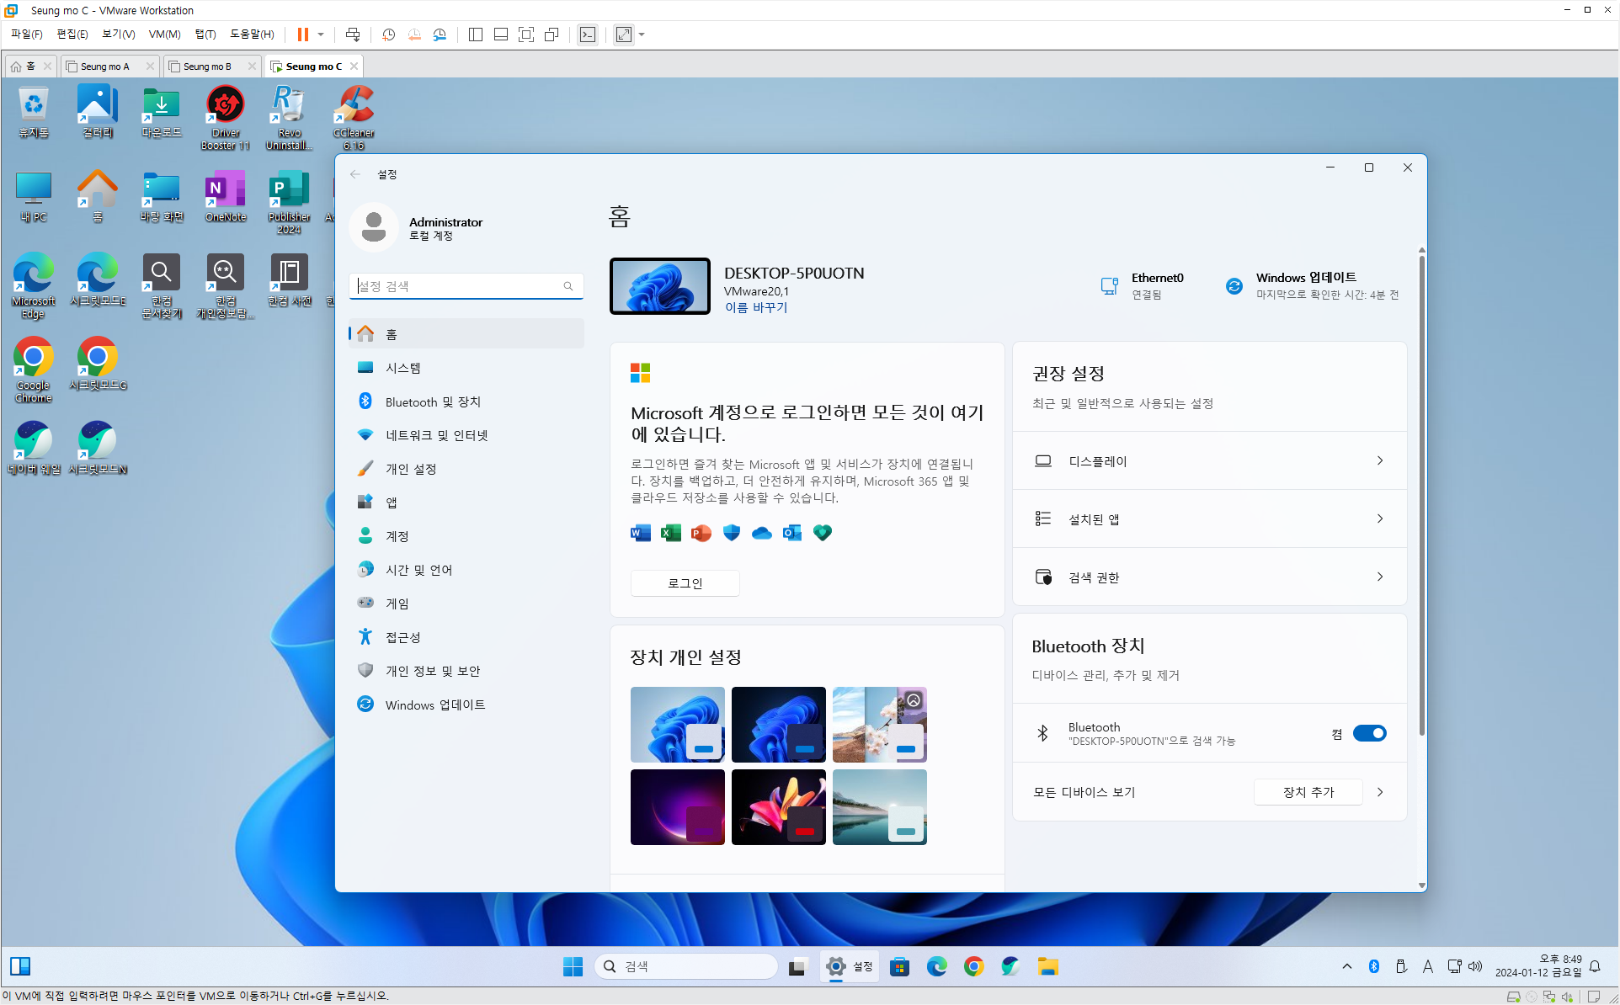1620x1005 pixels.
Task: Open Microsoft Store from taskbar
Action: pyautogui.click(x=899, y=966)
